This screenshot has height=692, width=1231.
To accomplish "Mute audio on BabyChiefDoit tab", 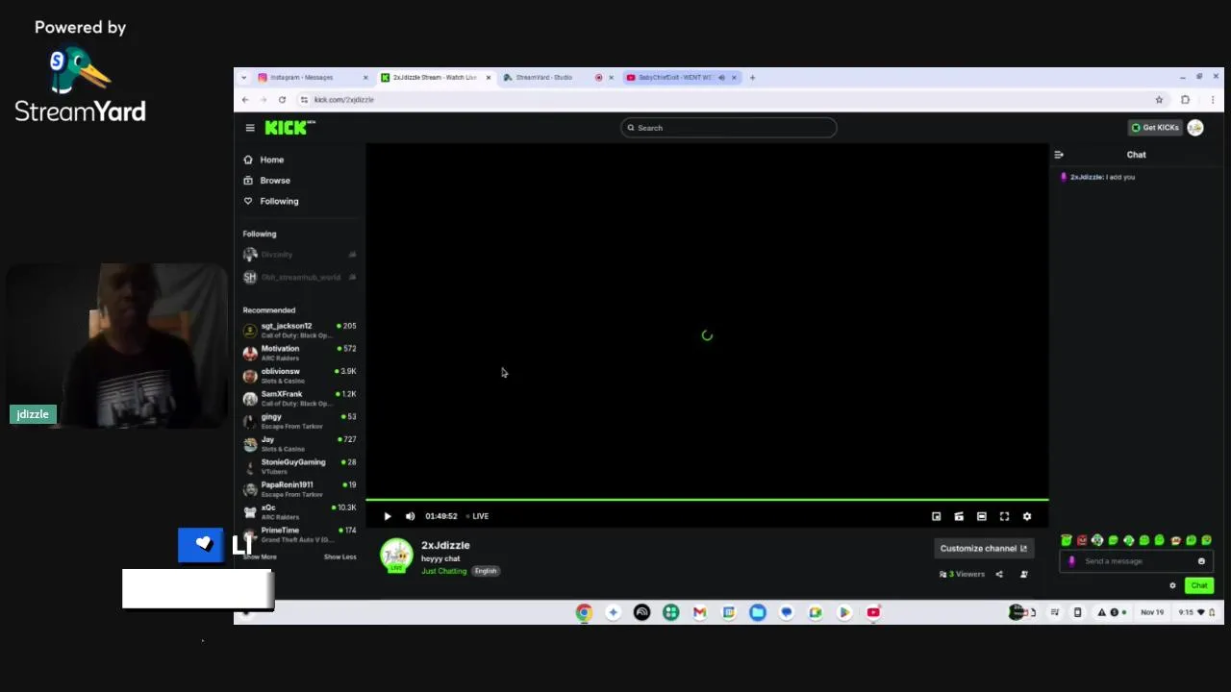I will point(721,78).
